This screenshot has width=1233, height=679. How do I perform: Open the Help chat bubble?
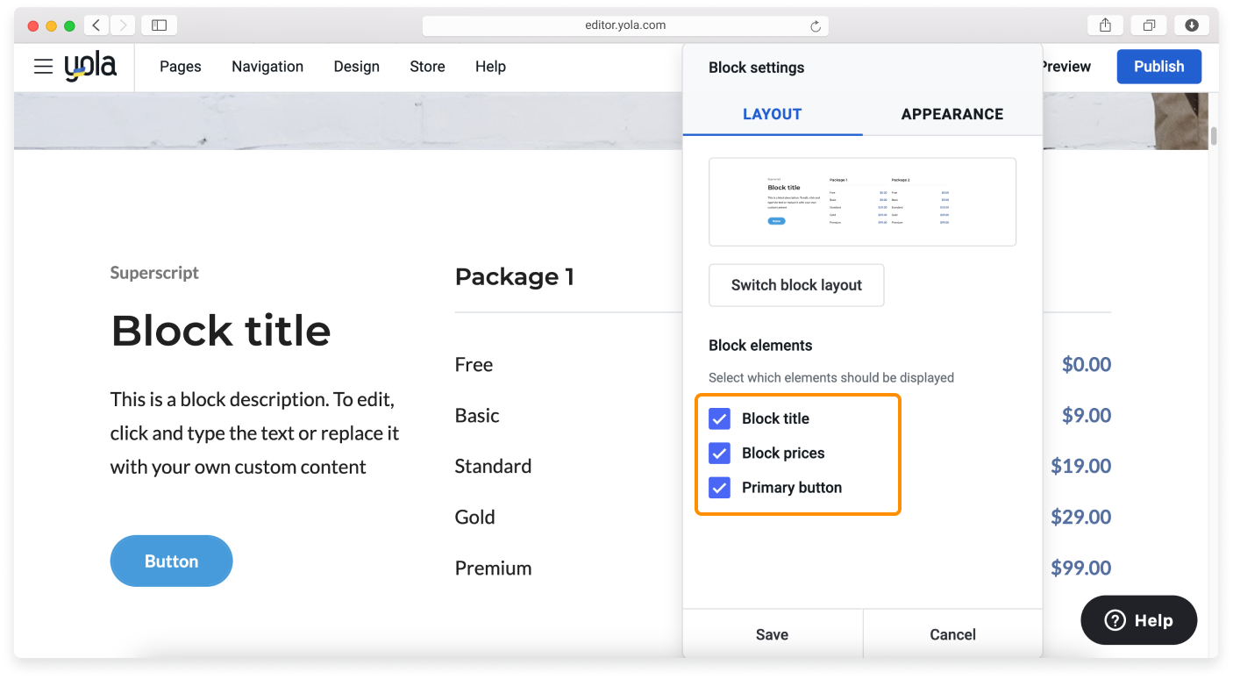[x=1137, y=619]
